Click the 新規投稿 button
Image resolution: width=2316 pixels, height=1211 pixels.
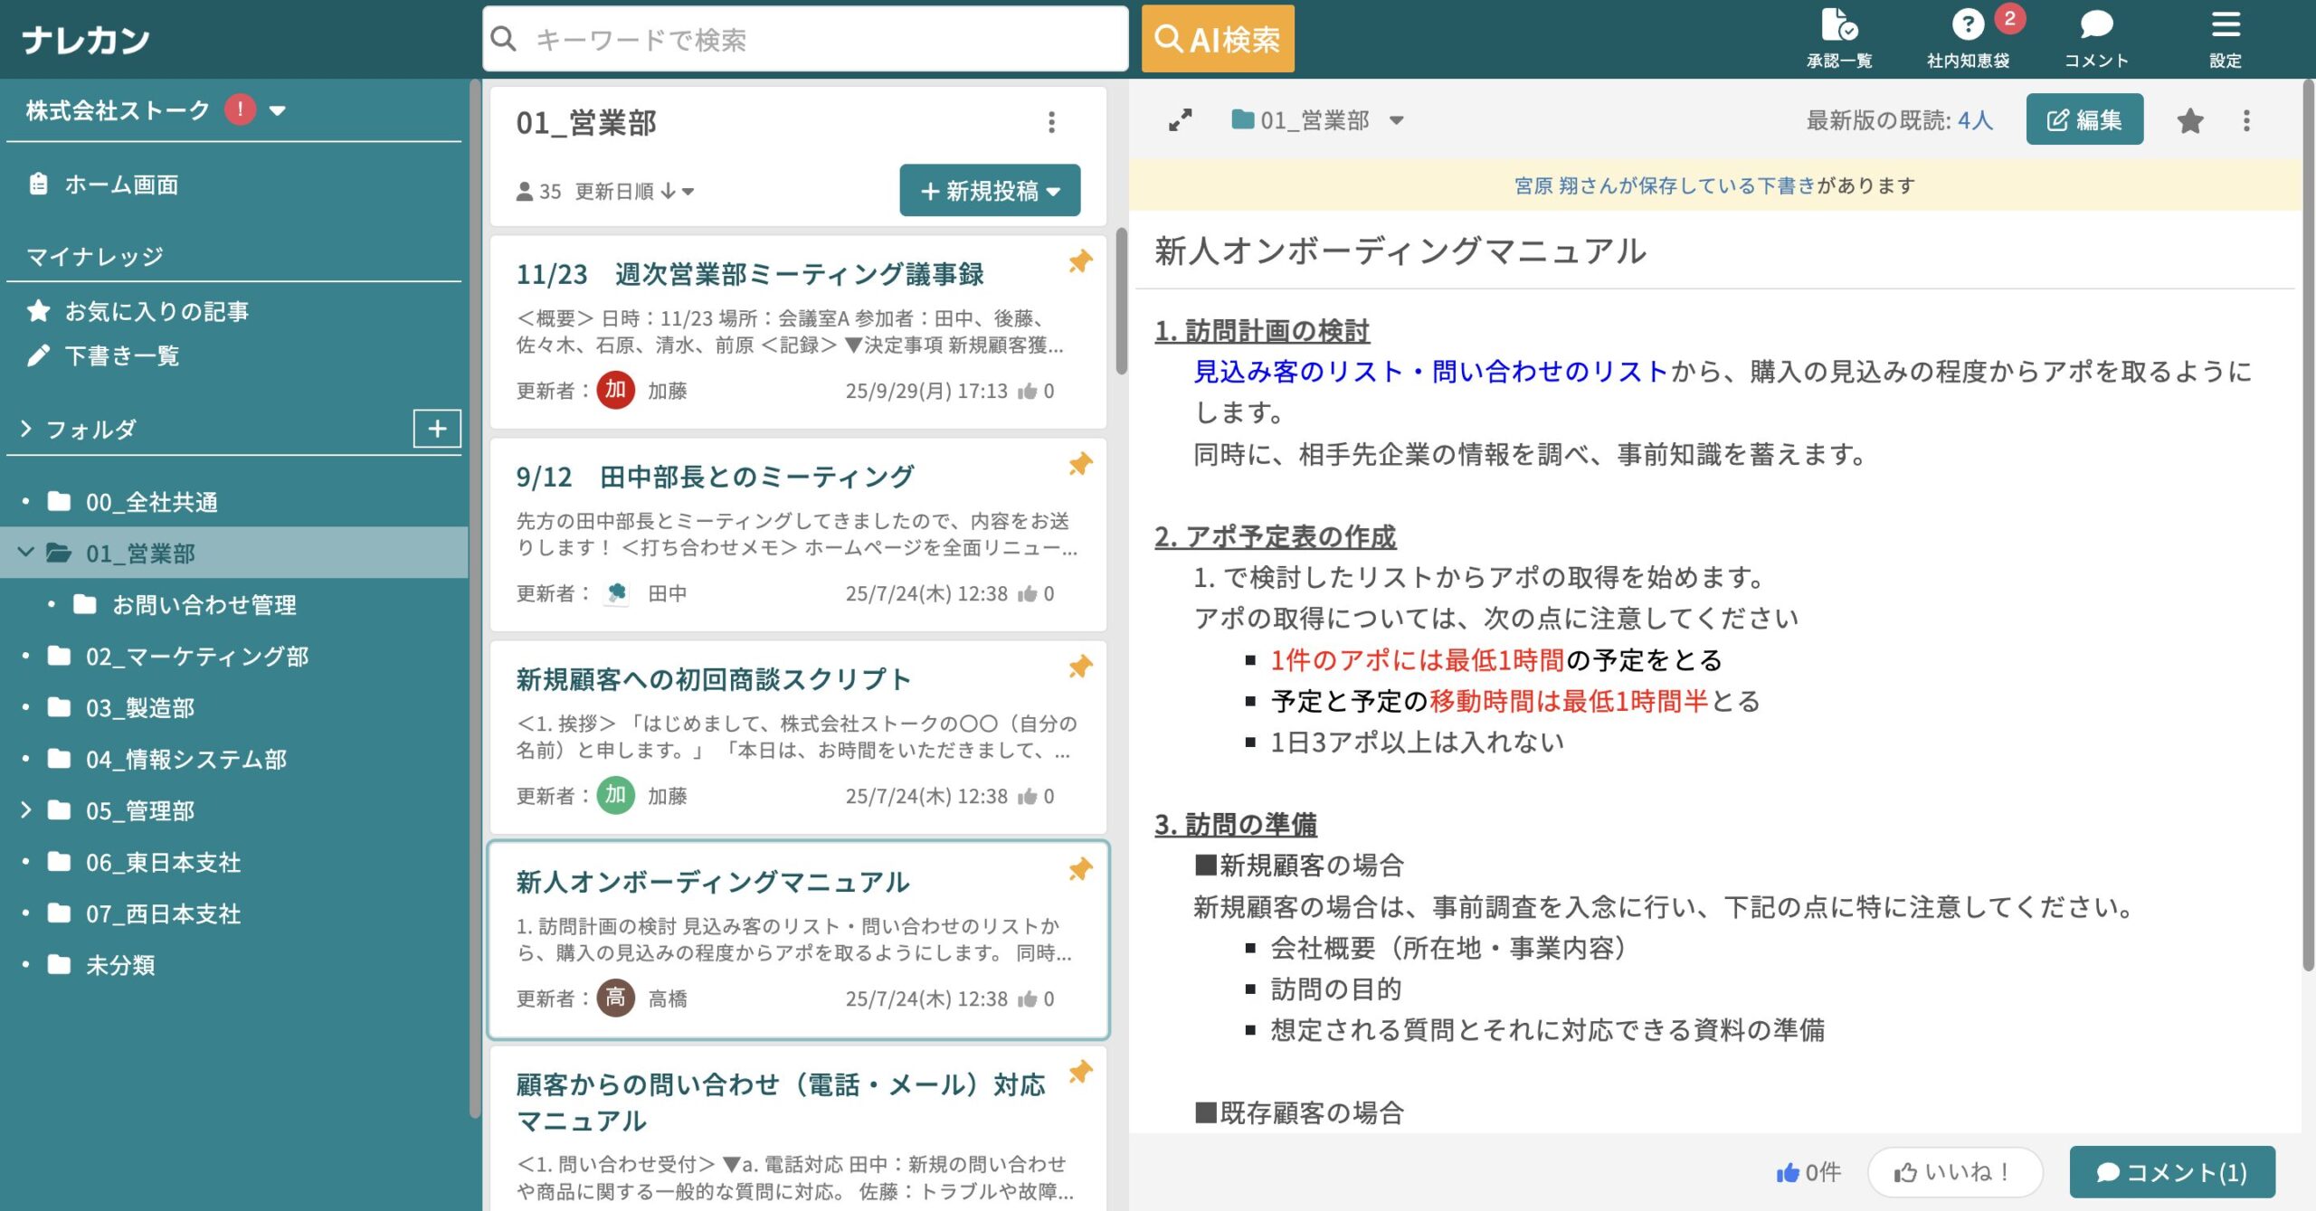[990, 191]
